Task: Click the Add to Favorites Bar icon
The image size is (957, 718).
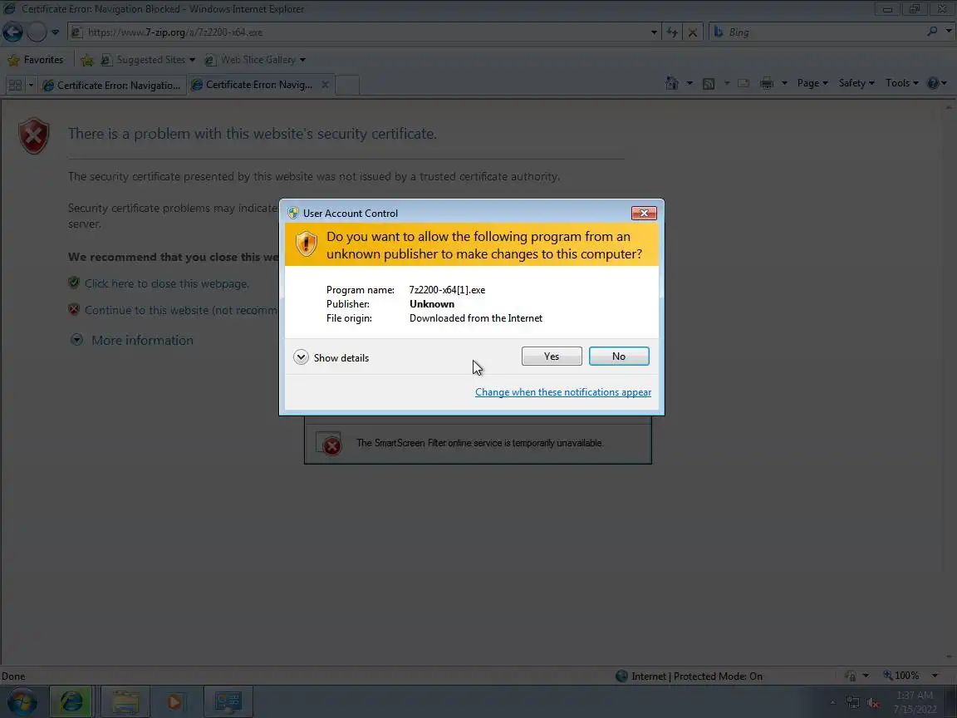Action: click(87, 60)
